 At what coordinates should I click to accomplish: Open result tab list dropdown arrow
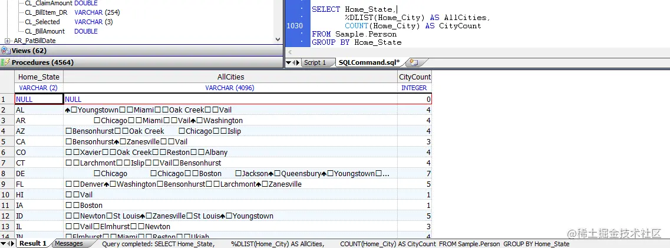click(x=4, y=244)
